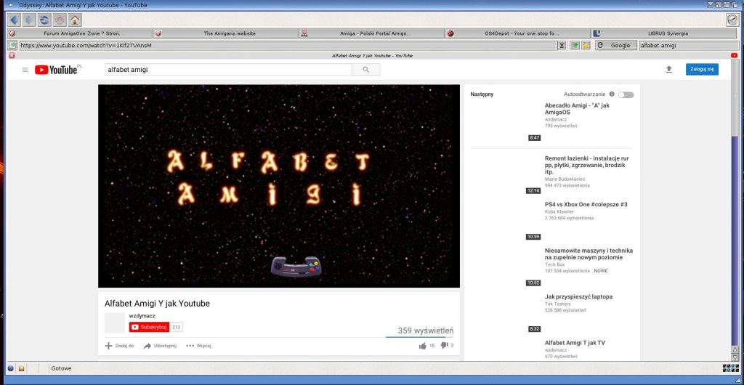Open Alfabet Amigi T jak TV video
Screen dimensions: 744x385
coord(575,342)
